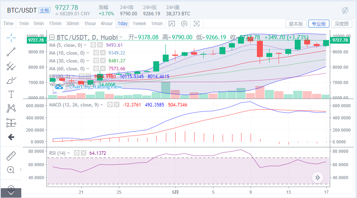
Task: Select the 1mon interval
Action: (157, 24)
